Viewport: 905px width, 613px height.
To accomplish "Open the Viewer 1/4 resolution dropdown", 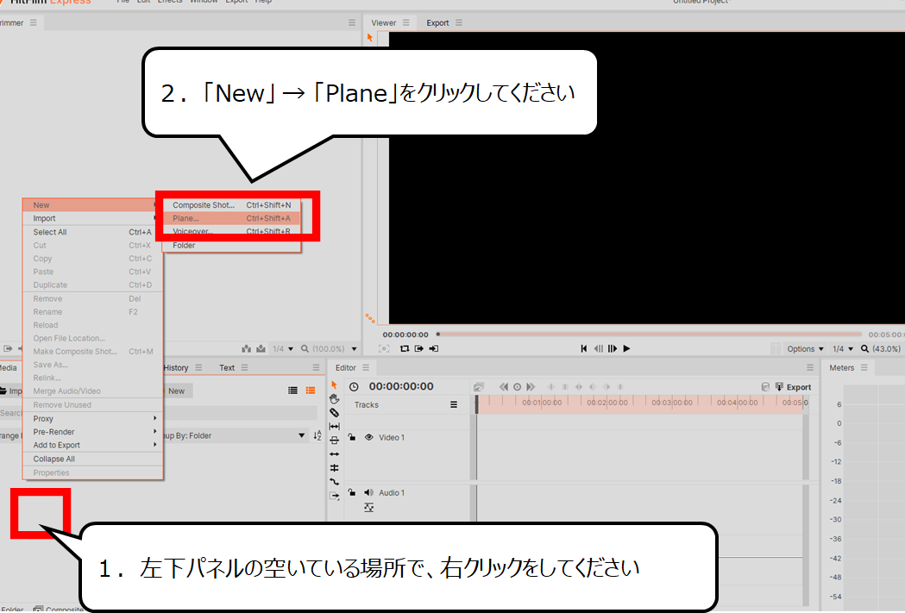I will [x=843, y=349].
